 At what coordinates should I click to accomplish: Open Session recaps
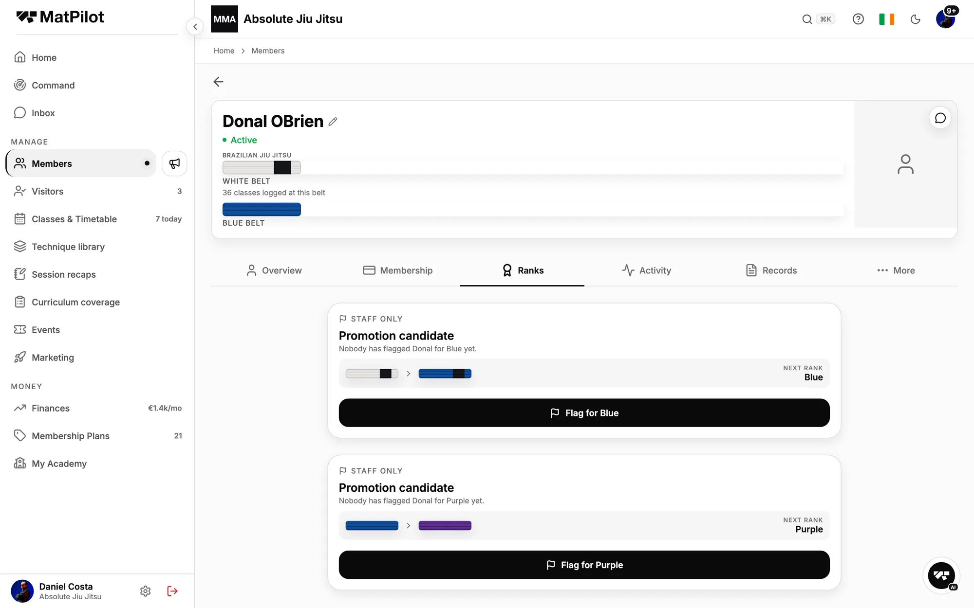97,274
